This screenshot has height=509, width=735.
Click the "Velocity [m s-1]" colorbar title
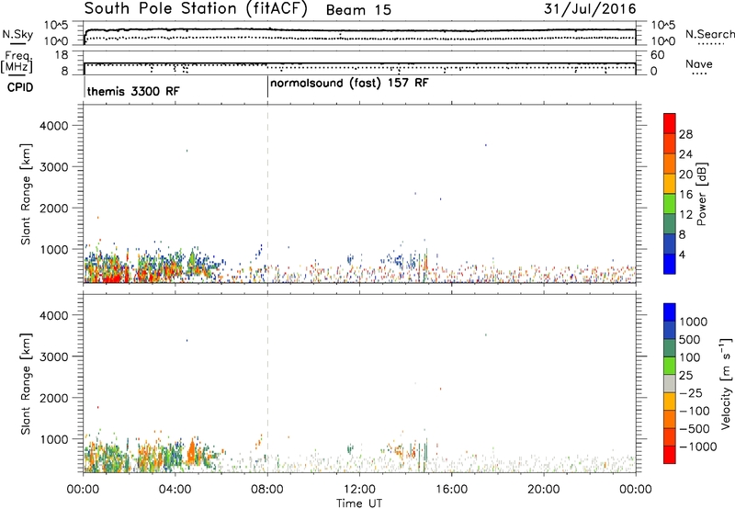coord(726,383)
